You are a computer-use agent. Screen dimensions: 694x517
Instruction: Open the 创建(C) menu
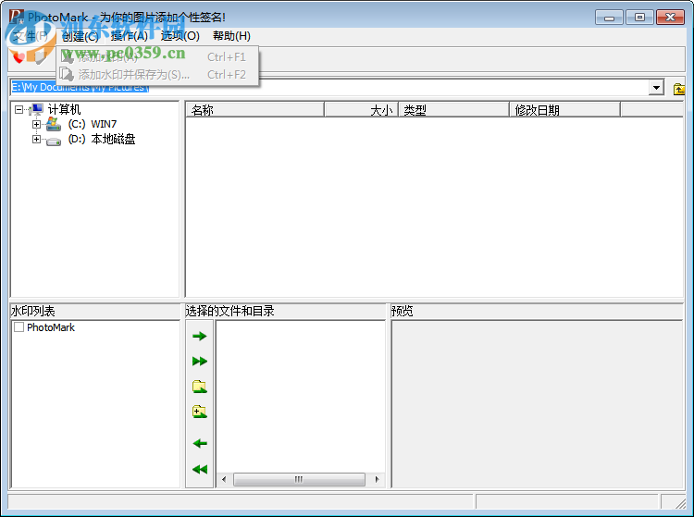pyautogui.click(x=81, y=36)
